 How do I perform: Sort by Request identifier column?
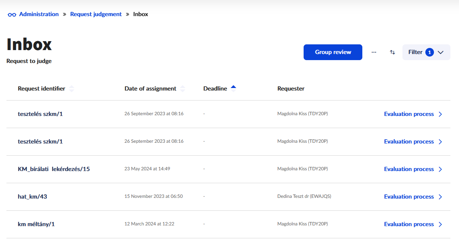[x=46, y=89]
